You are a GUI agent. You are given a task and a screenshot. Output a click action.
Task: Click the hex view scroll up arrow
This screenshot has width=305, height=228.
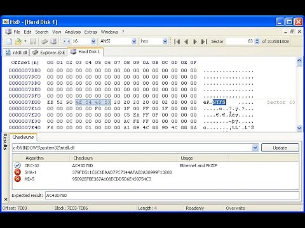point(299,60)
